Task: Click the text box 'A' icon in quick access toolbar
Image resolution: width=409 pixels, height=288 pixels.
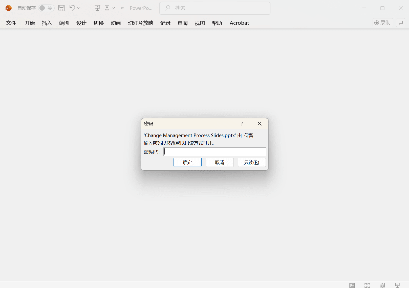Action: tap(107, 8)
